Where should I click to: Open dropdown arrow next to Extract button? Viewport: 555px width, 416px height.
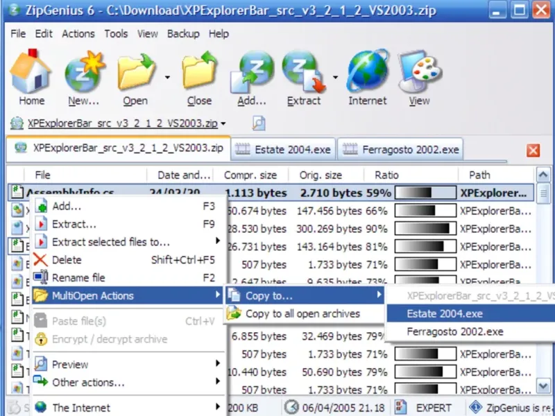(335, 77)
